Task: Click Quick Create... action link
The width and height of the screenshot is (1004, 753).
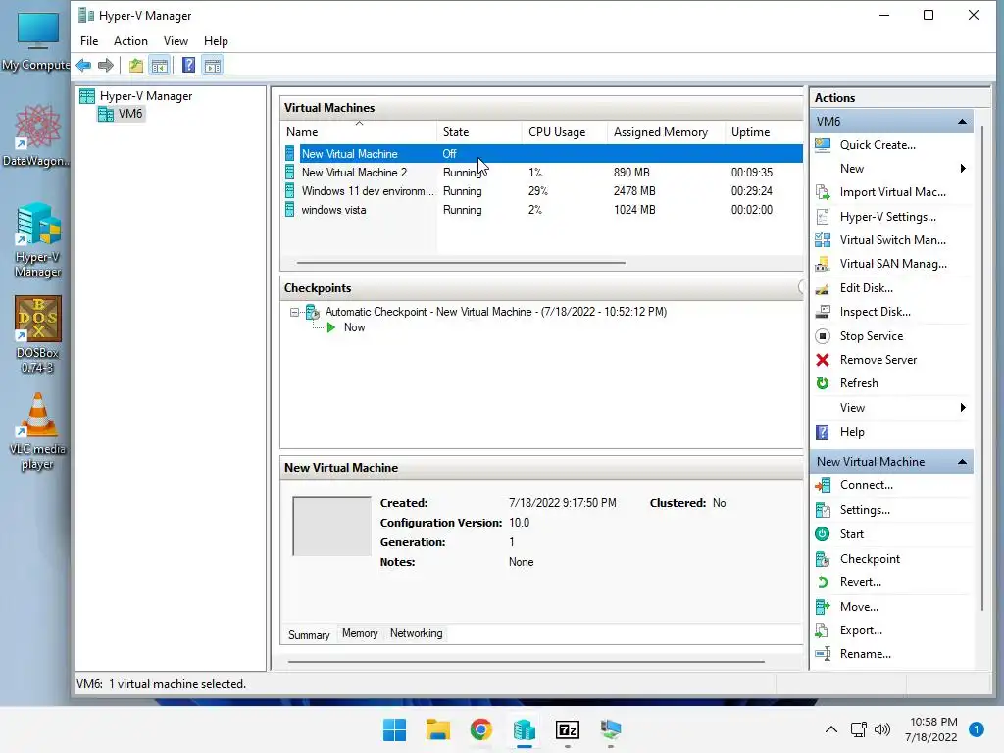Action: point(878,145)
